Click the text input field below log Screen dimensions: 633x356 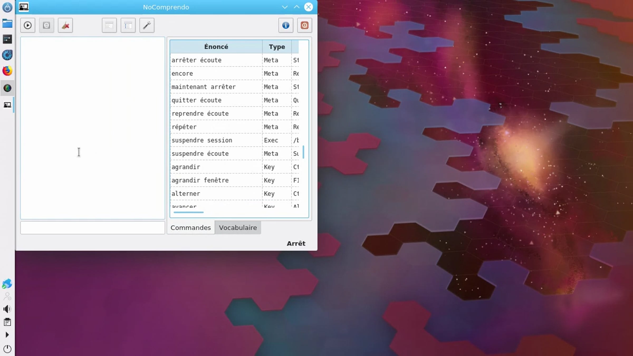(x=93, y=228)
